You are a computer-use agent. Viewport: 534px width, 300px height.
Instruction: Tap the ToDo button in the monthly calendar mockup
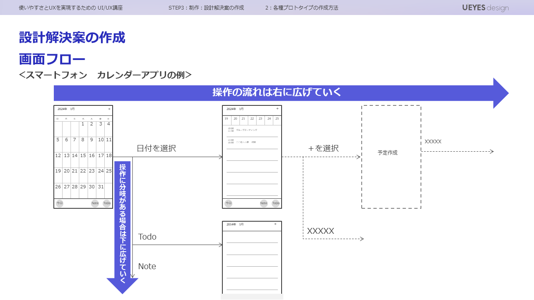[107, 203]
